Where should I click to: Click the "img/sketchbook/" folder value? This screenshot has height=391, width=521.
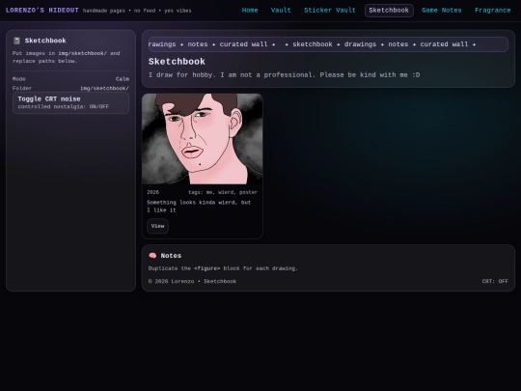point(104,89)
